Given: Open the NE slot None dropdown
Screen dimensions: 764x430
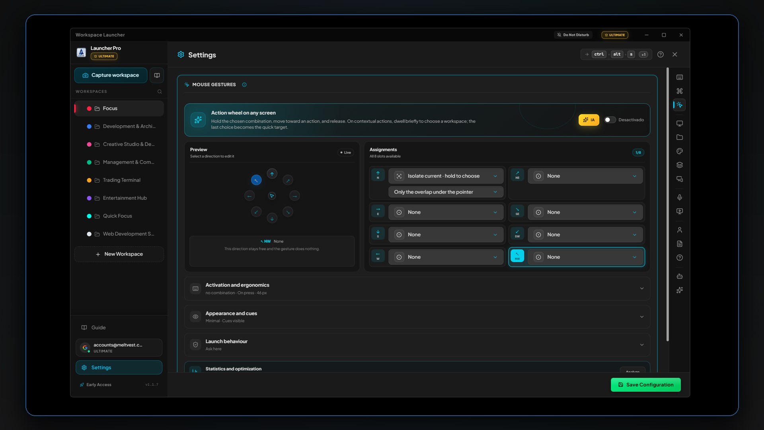Looking at the screenshot, I should pos(585,176).
